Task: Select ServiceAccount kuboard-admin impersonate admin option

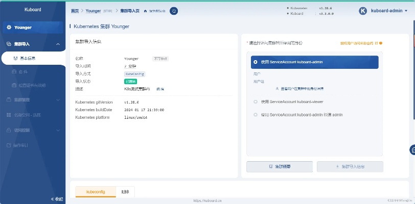Action: (255, 115)
